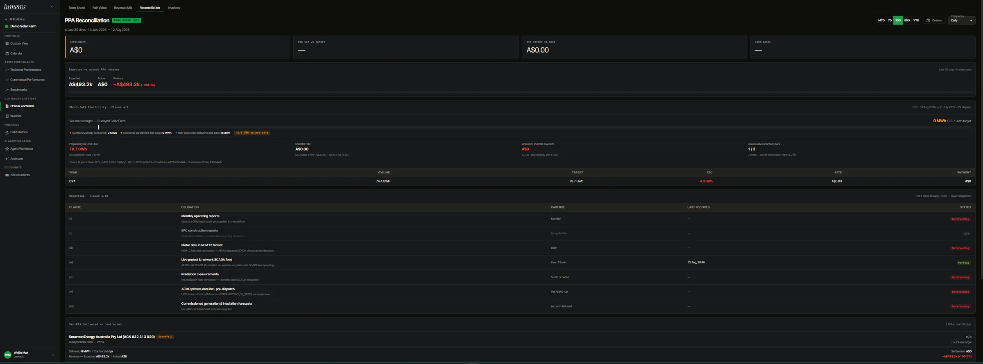Click the Min Gen vs Target card
The image size is (983, 364).
[x=406, y=47]
